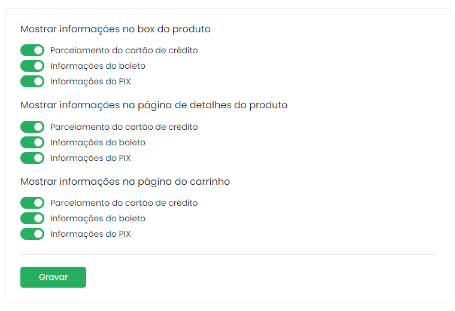Click 'Parcelamento do cartão de crédito' label under product box

point(124,50)
